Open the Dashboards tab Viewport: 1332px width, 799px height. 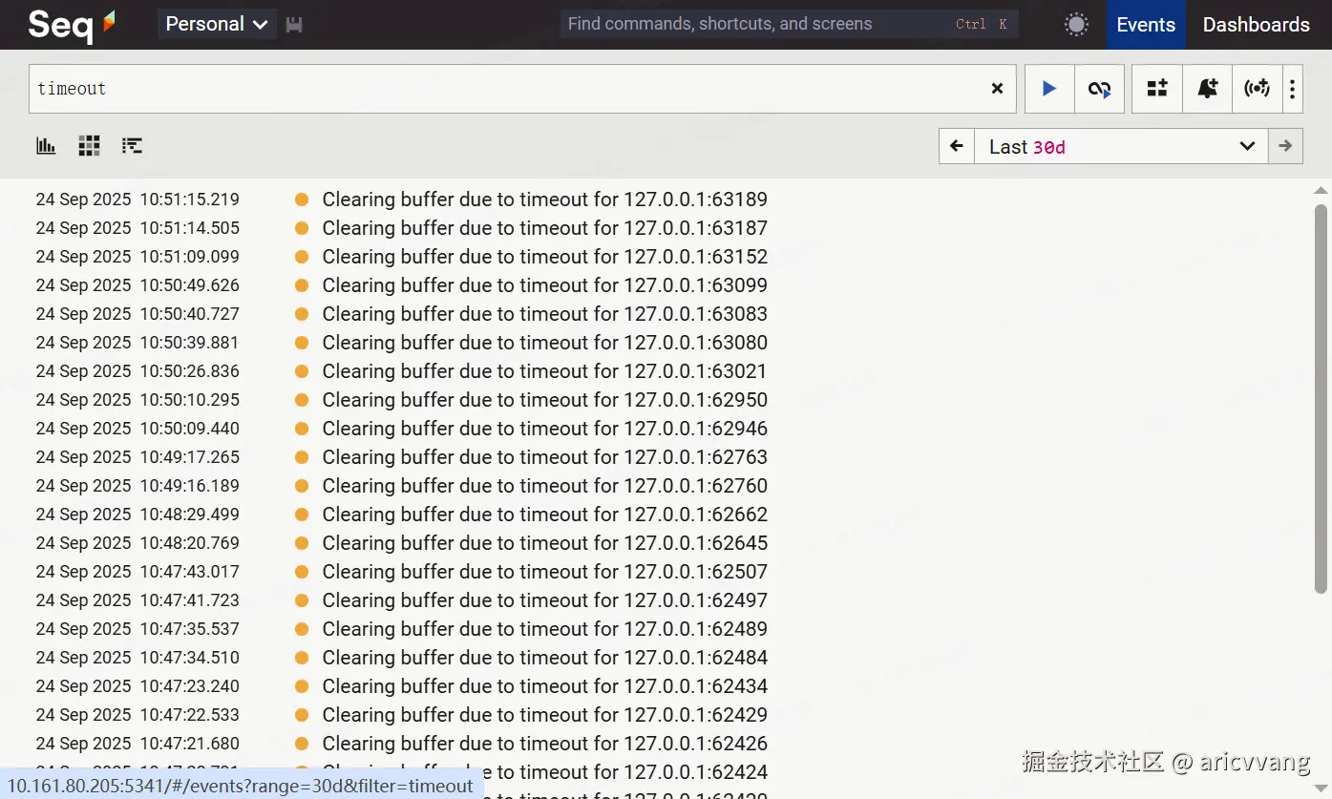click(x=1256, y=25)
